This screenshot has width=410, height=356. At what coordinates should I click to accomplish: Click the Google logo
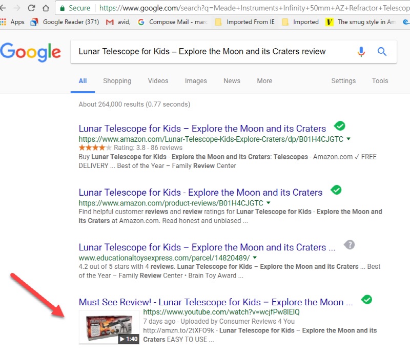[x=30, y=52]
